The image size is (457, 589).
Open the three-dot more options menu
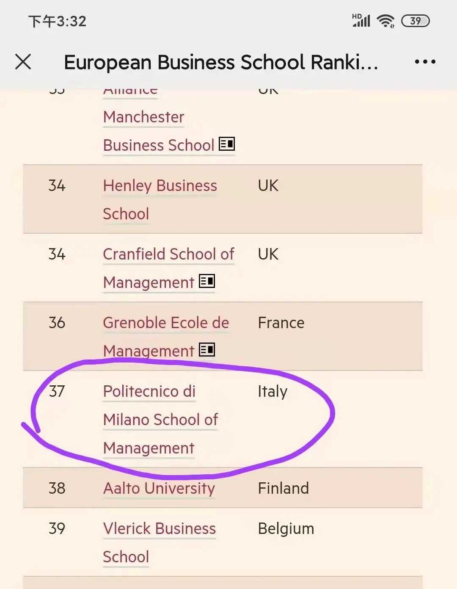425,62
